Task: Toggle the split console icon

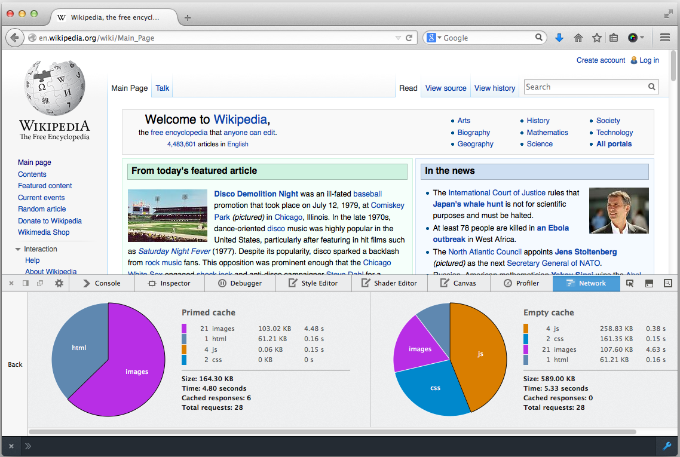Action: [x=649, y=283]
